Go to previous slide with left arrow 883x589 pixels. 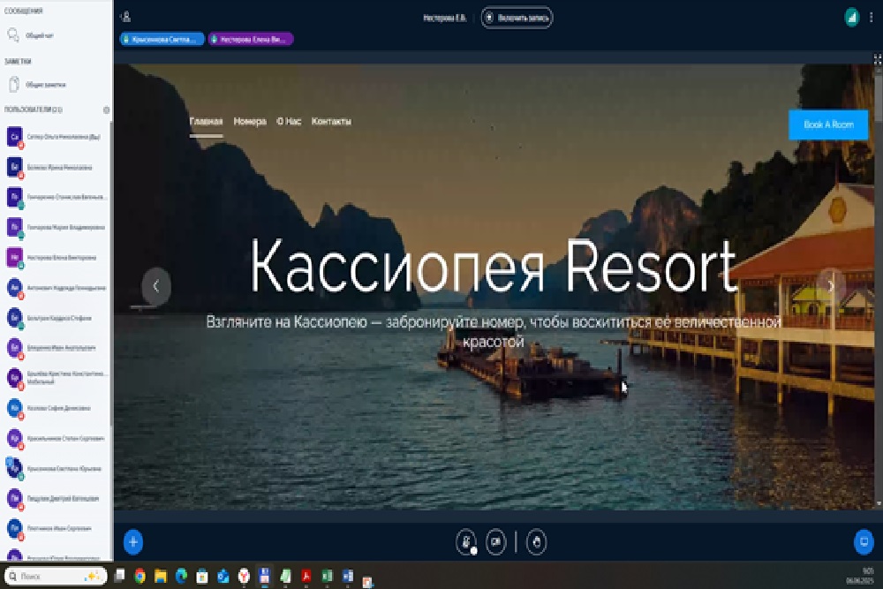pyautogui.click(x=156, y=286)
